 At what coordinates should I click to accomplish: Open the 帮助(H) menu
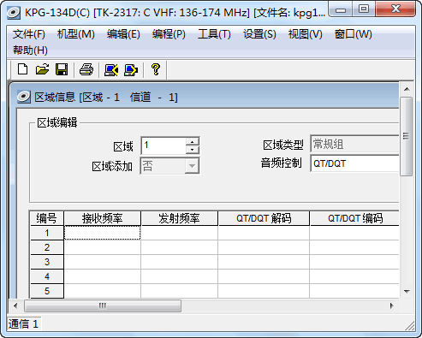coord(30,50)
